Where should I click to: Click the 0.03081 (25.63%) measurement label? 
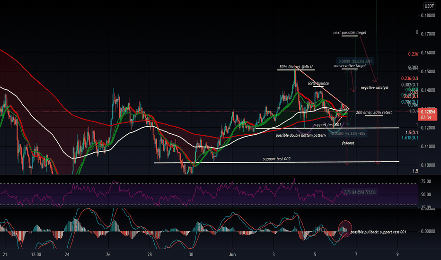pyautogui.click(x=355, y=61)
